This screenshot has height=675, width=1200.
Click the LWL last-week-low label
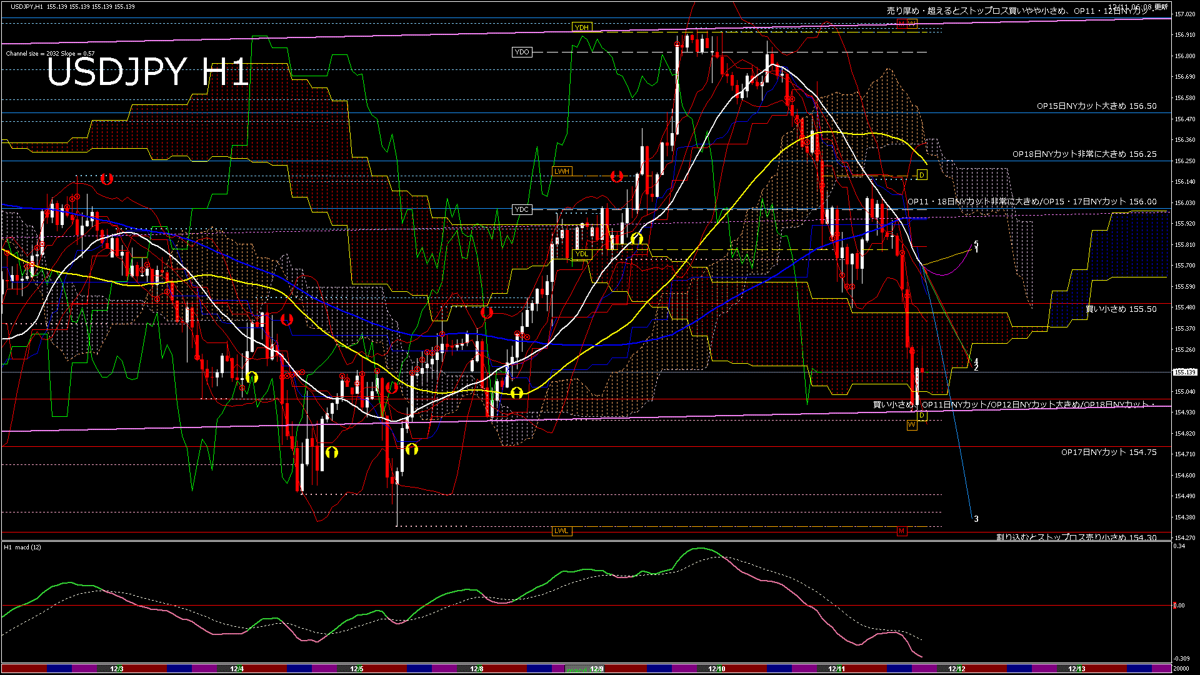tap(561, 531)
